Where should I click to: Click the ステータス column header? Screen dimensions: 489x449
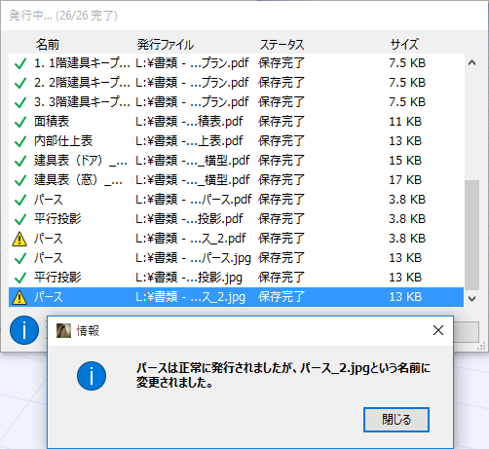pyautogui.click(x=282, y=45)
